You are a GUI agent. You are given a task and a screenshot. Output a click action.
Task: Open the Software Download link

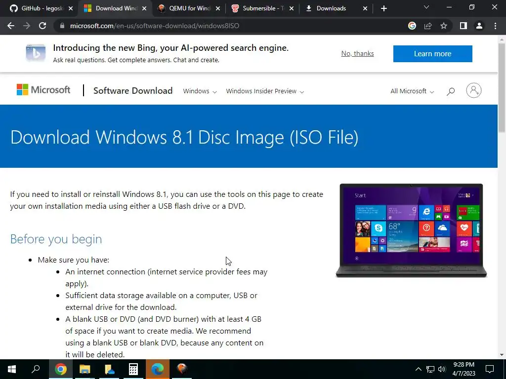coord(133,91)
